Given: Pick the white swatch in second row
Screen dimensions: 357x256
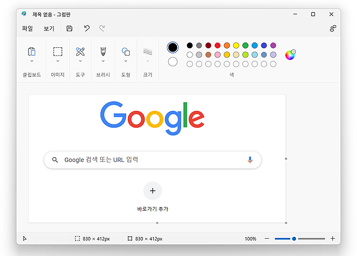Looking at the screenshot, I should click(190, 54).
